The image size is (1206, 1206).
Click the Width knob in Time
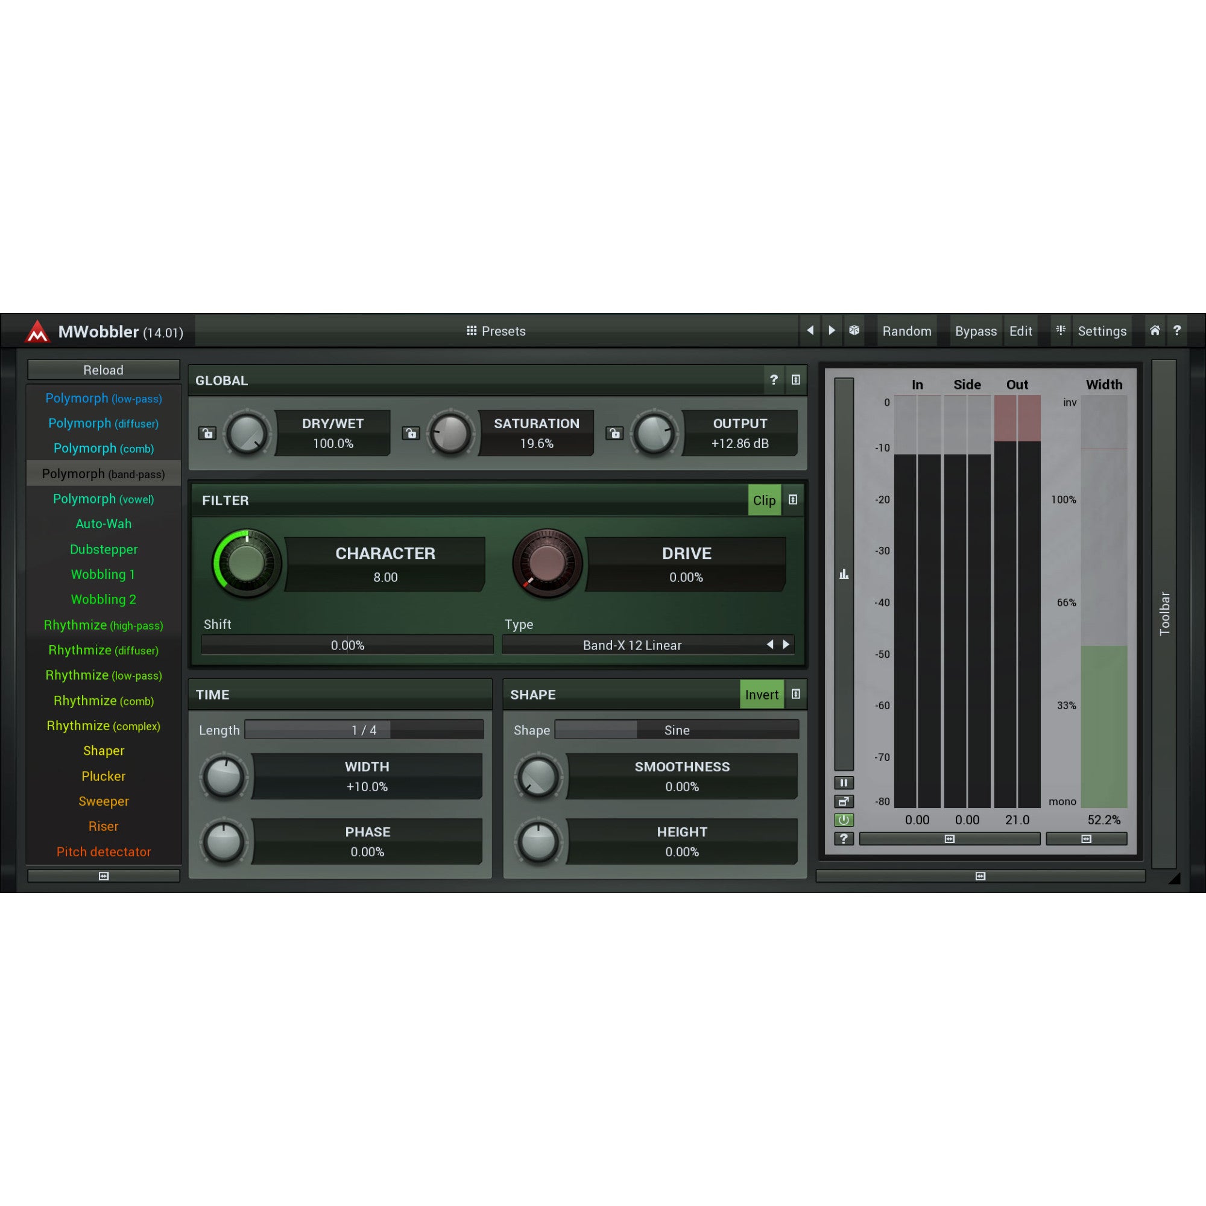pyautogui.click(x=224, y=777)
